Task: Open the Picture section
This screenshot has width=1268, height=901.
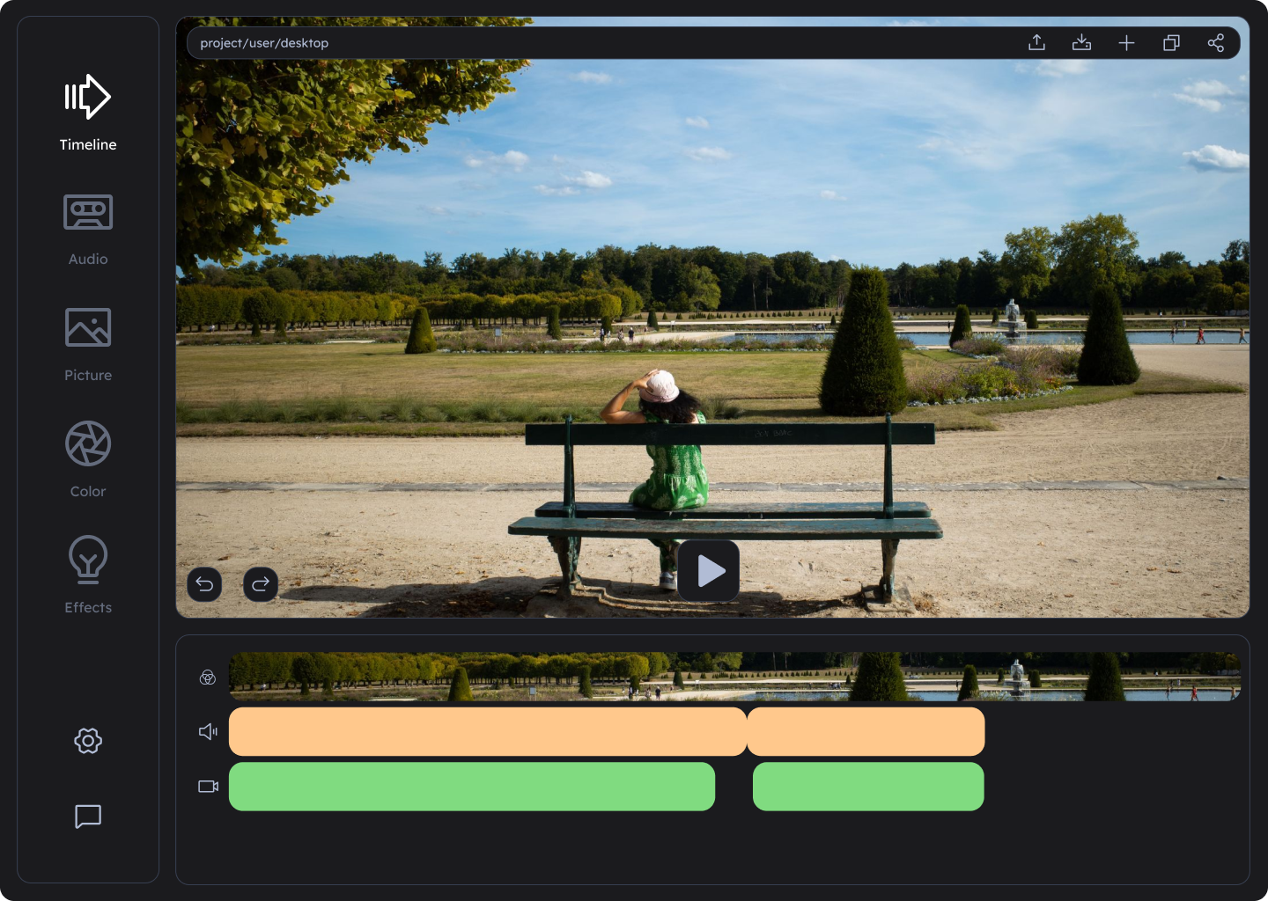Action: [88, 345]
